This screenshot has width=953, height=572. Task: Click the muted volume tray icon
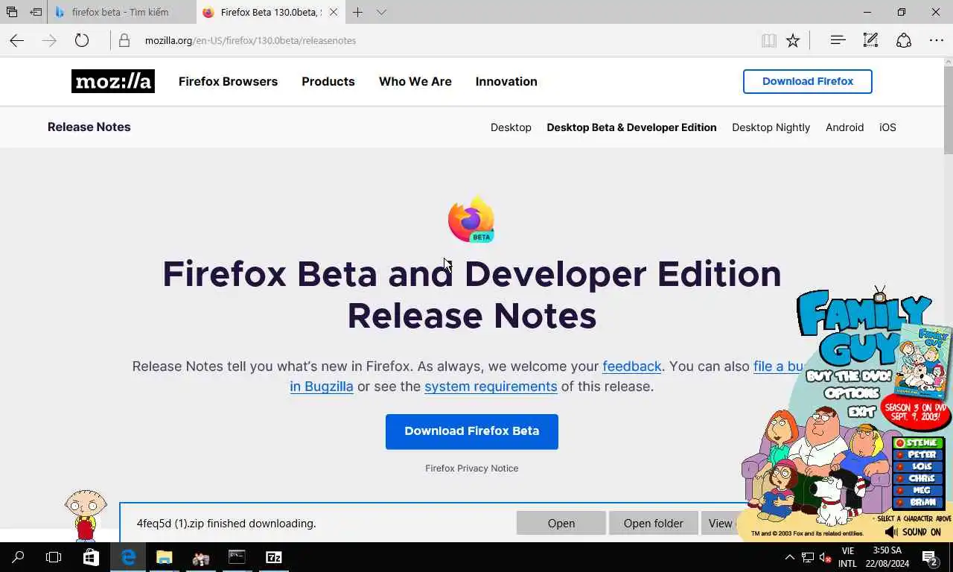[x=825, y=557]
